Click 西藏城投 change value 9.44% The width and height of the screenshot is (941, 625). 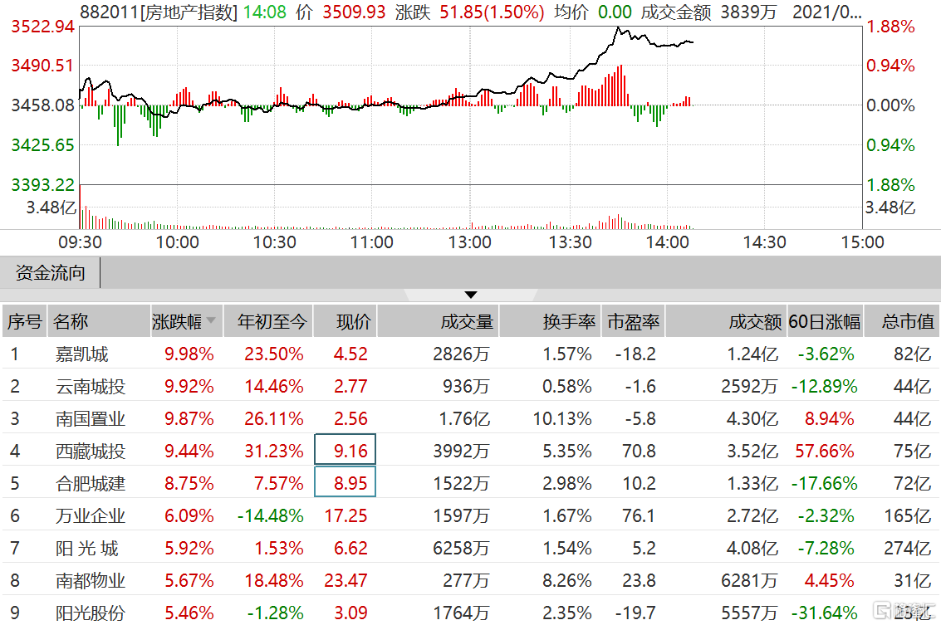click(x=189, y=451)
